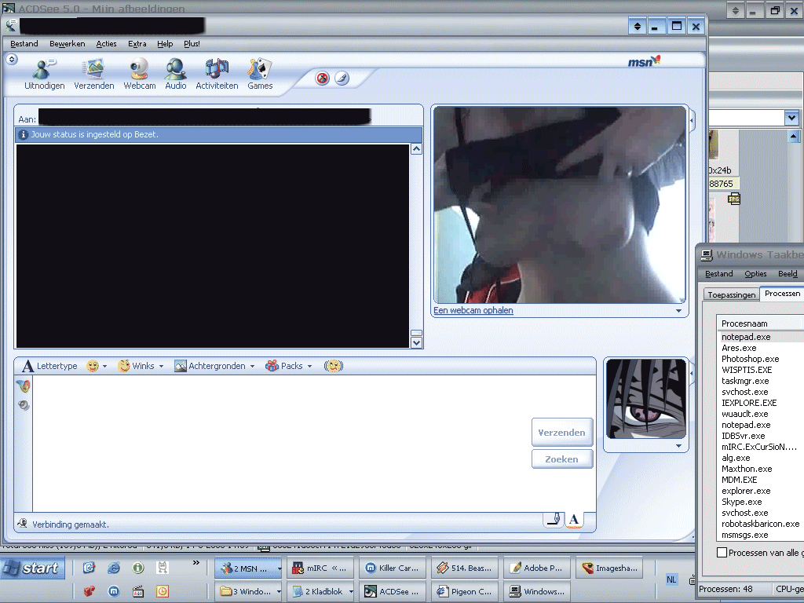
Task: Open the Webcam toolbar icon
Action: 139,71
